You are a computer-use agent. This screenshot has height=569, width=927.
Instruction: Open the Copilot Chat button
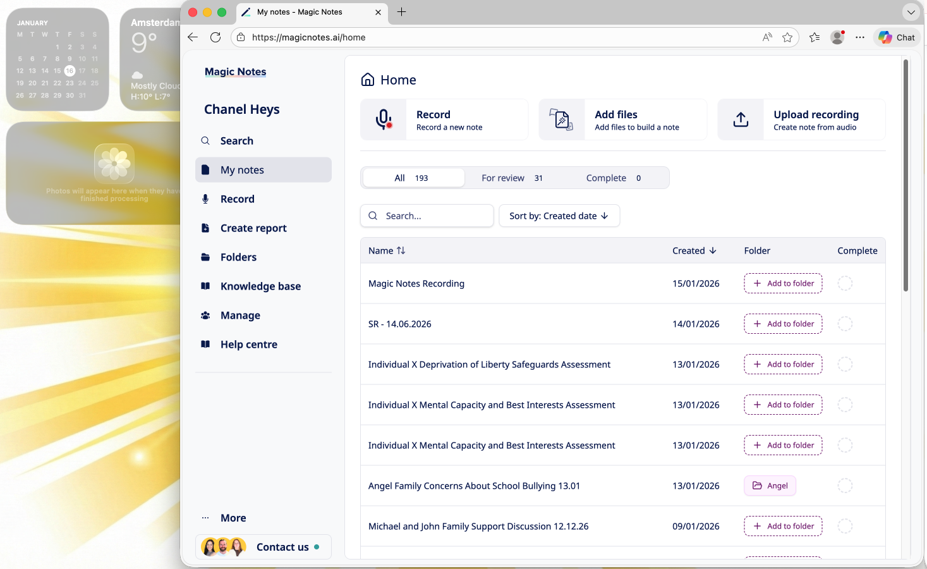897,37
